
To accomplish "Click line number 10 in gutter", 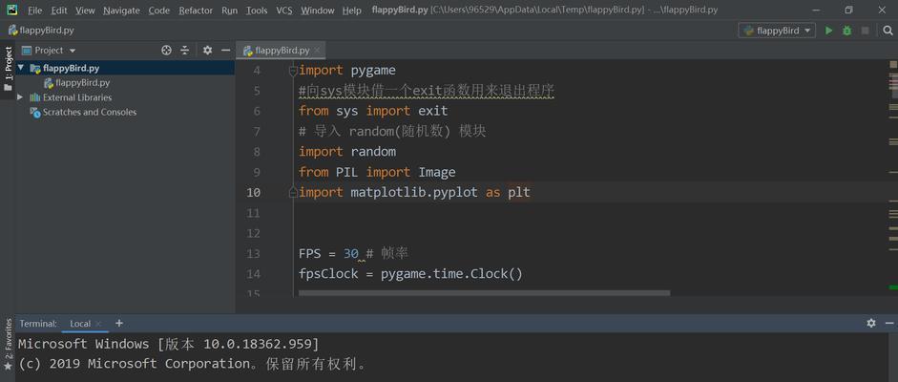I will coord(253,192).
